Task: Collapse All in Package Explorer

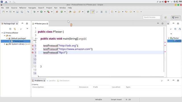Action: (x=10, y=29)
